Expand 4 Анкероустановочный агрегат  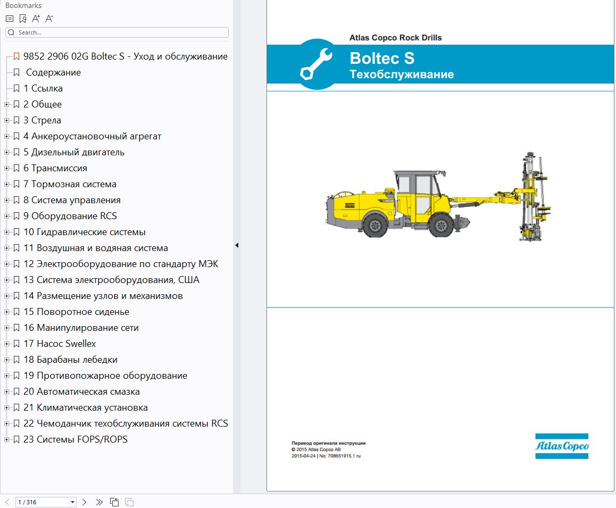click(7, 136)
